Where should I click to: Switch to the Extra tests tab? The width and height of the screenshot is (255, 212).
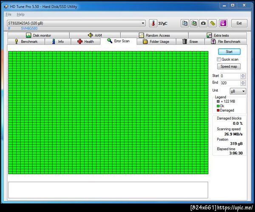point(218,35)
